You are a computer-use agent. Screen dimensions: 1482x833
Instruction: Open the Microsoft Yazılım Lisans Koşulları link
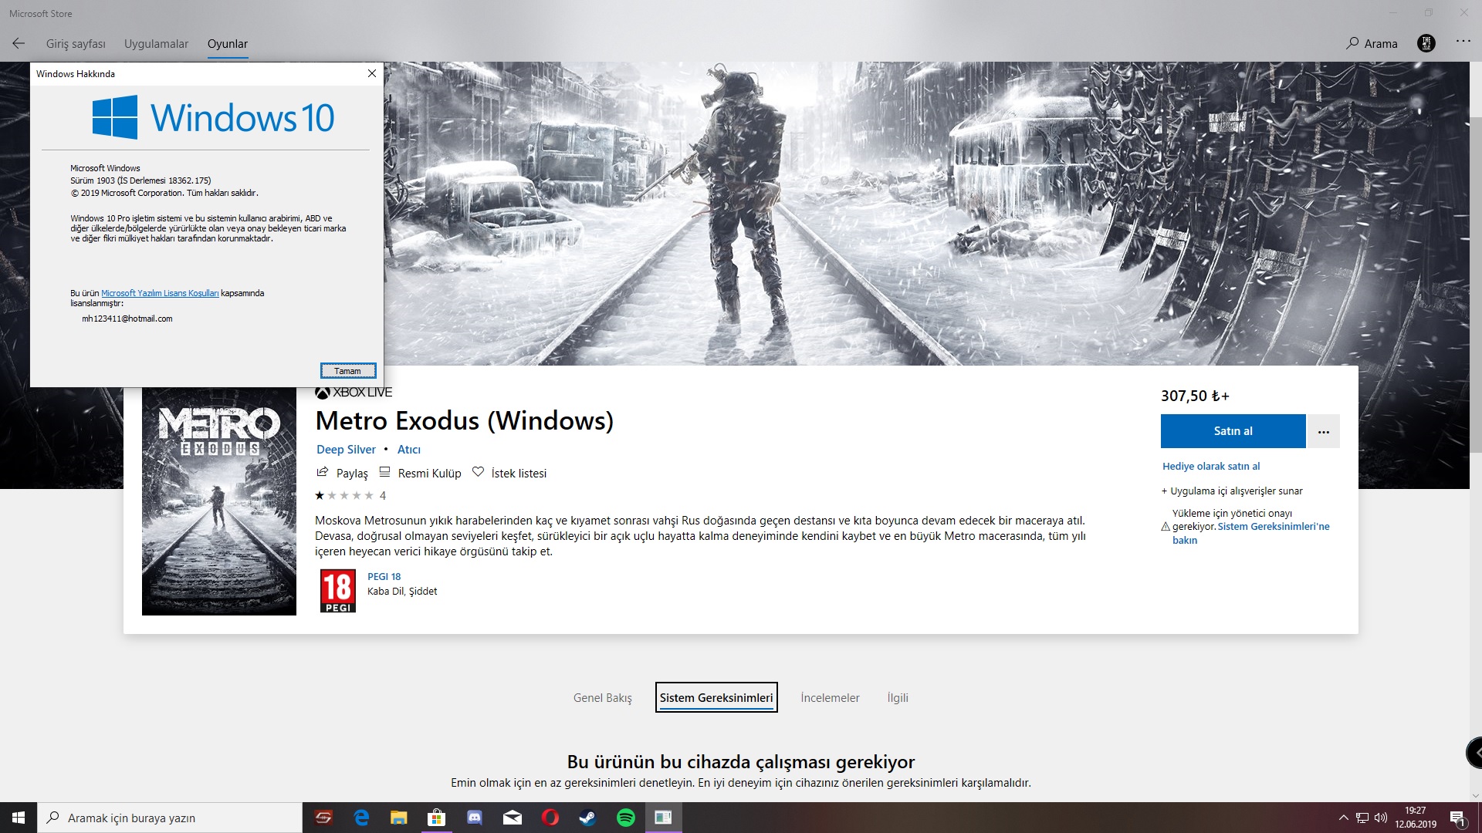pos(160,293)
